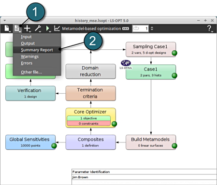
Task: Minimize the LS-OPT window
Action: click(199, 21)
